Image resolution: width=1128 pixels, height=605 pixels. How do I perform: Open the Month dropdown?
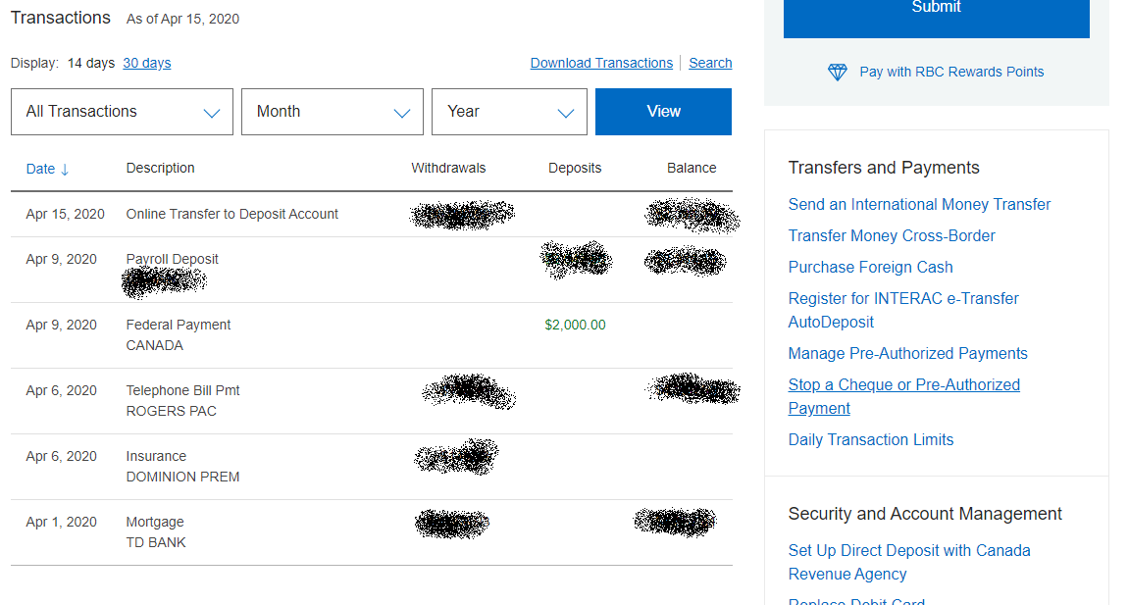pos(333,112)
